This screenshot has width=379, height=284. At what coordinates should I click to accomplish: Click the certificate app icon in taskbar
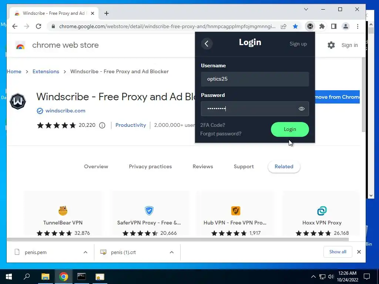pyautogui.click(x=100, y=277)
